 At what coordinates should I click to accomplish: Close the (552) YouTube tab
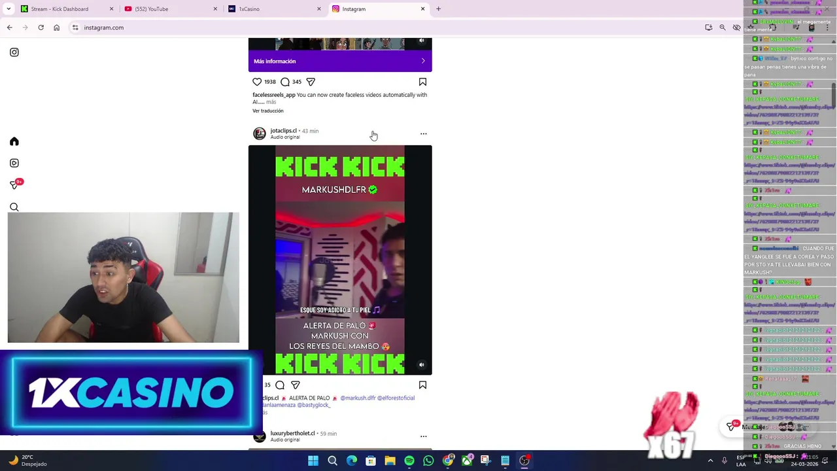(x=215, y=9)
